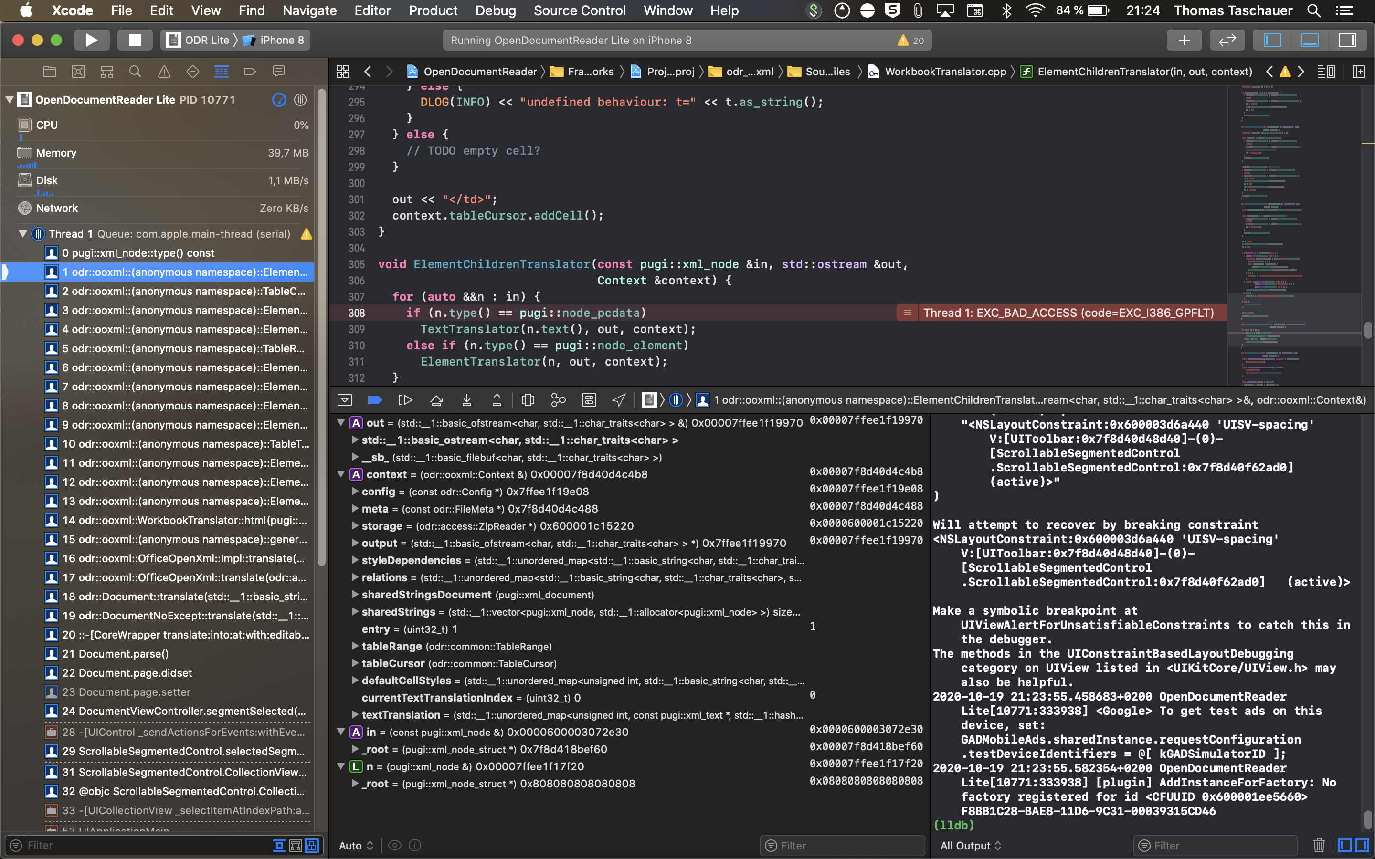
Task: Open the breakpoint navigator icon
Action: (x=250, y=72)
